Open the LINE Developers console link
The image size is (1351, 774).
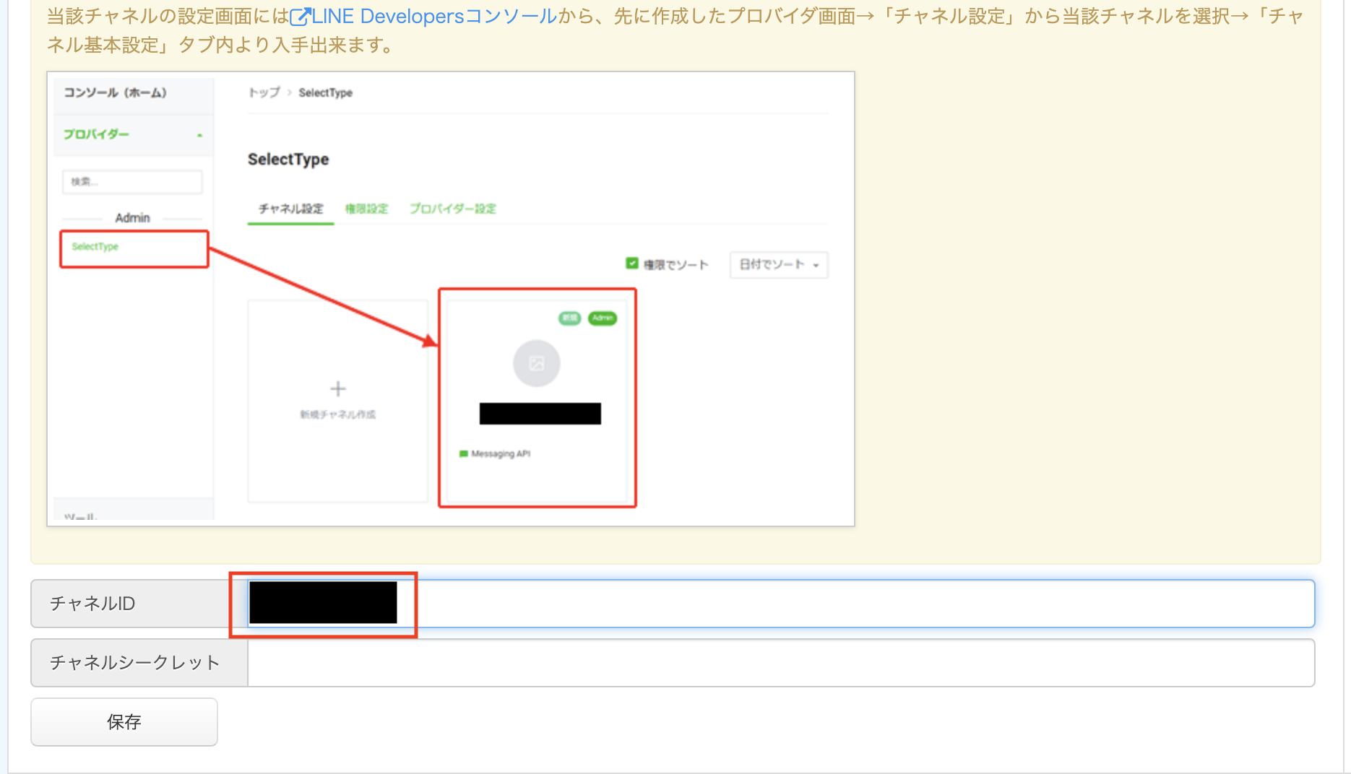click(423, 16)
